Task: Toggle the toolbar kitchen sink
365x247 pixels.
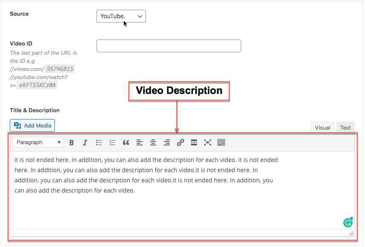Action: pyautogui.click(x=221, y=142)
